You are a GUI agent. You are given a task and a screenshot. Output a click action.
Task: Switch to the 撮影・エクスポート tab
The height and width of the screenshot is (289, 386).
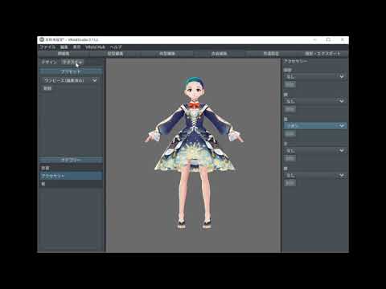pos(322,54)
